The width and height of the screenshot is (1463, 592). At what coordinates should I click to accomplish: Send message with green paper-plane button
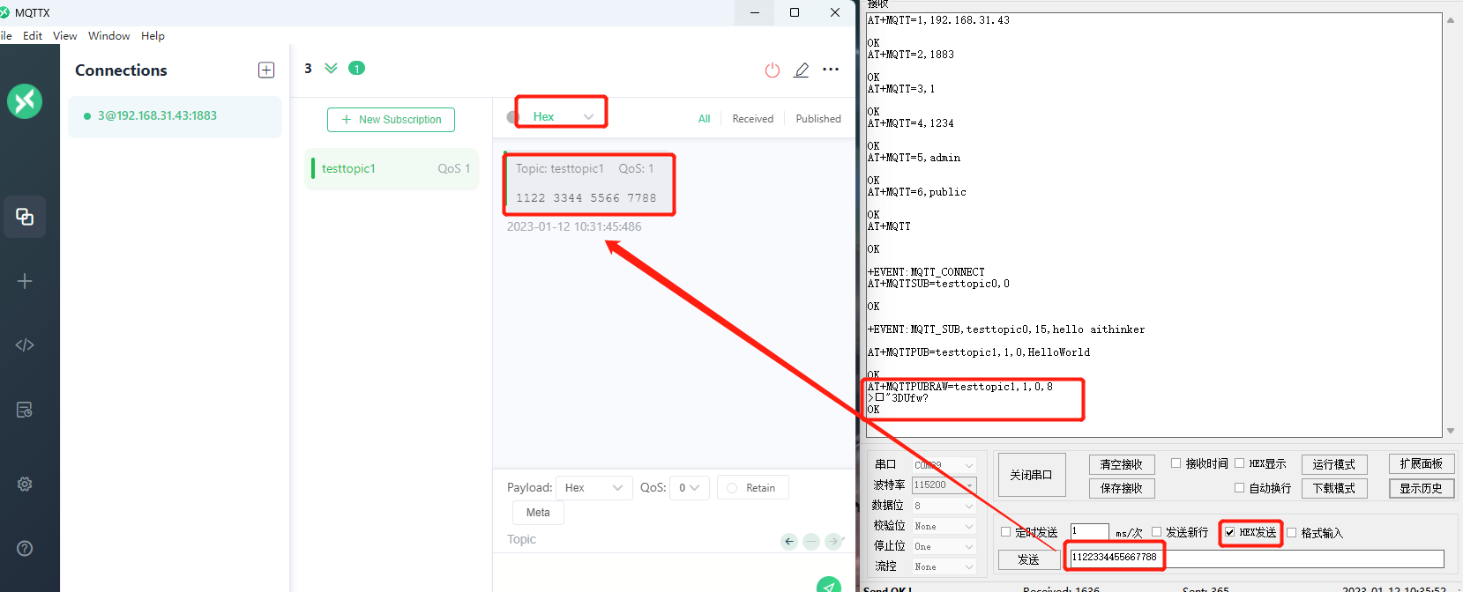click(829, 585)
